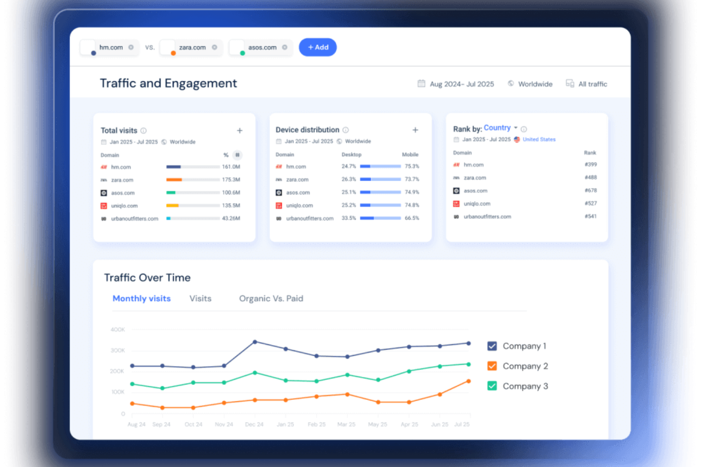Switch to the Visits tab
The image size is (701, 467).
200,298
